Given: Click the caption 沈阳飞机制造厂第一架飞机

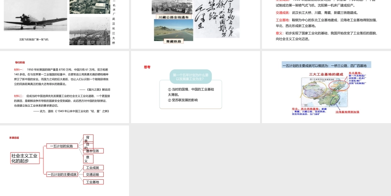Looking at the screenshot, I should pyautogui.click(x=34, y=39).
